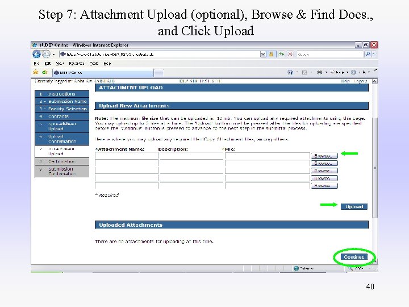Open the Favorites menu
Screen dimensions: 409x307
click(77, 64)
